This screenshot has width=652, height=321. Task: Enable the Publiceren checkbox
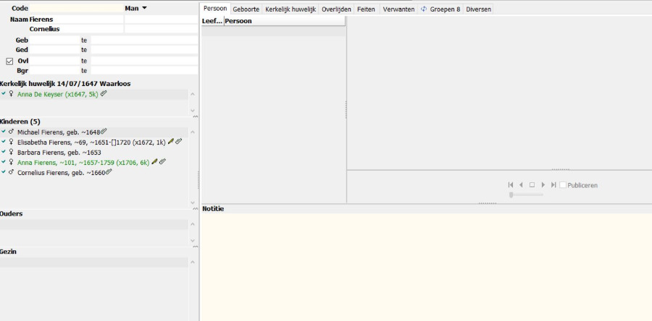coord(563,185)
